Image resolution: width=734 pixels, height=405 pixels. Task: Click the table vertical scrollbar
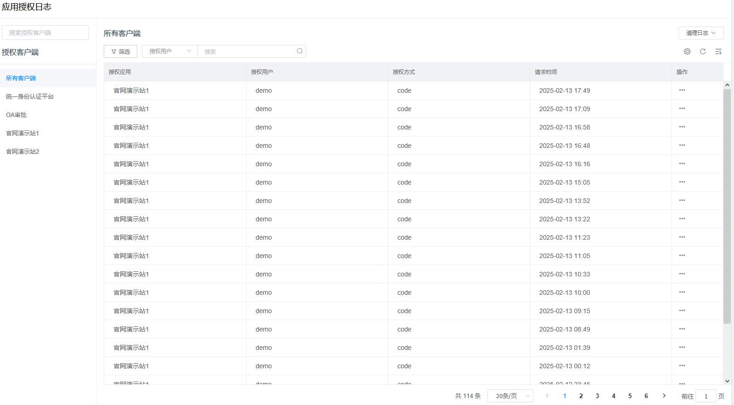click(727, 207)
